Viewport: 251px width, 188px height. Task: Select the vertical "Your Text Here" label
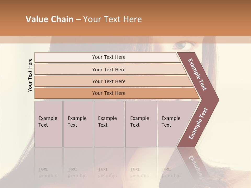coord(30,75)
